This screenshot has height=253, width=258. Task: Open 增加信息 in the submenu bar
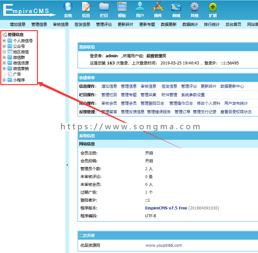18,25
